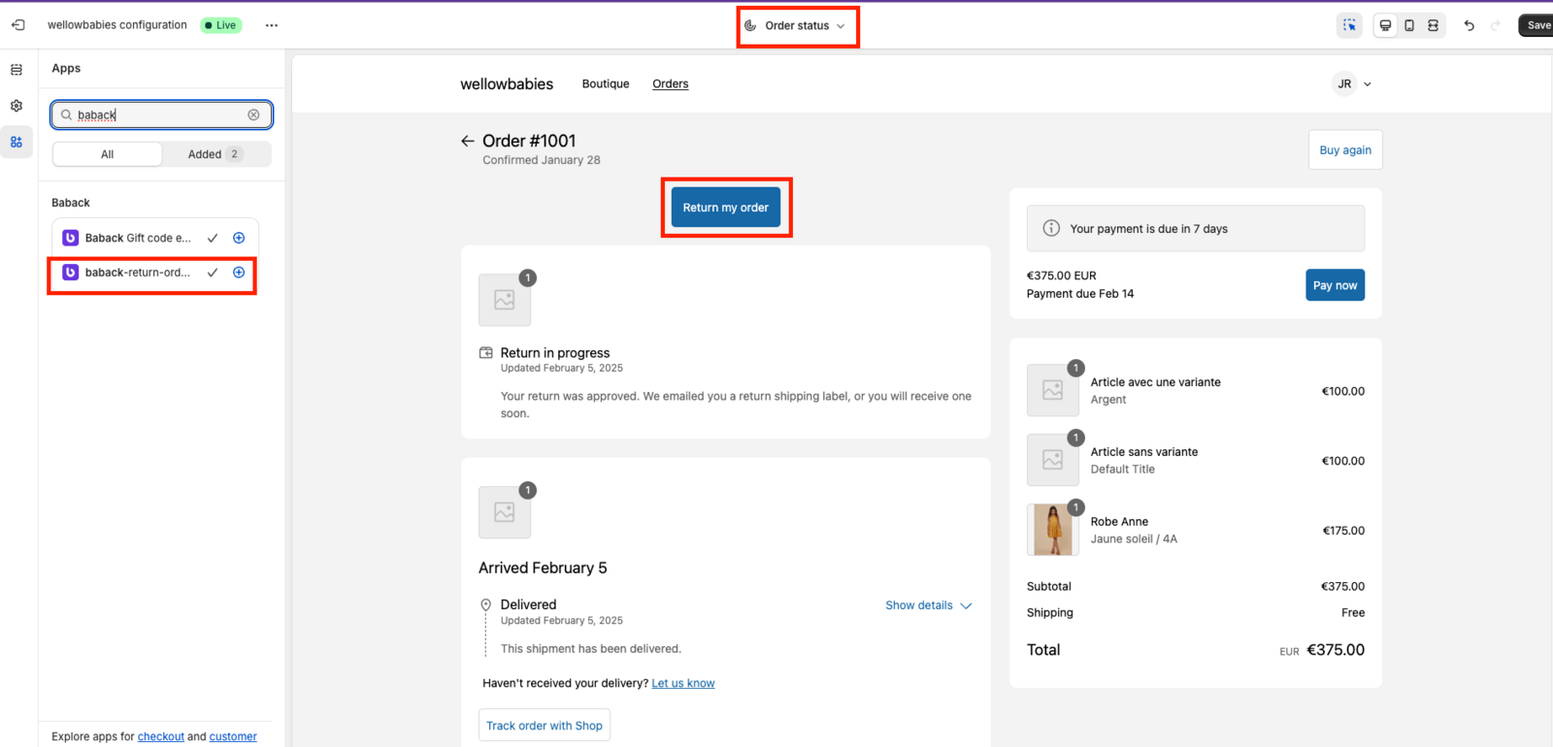Select the Apps sidebar icon
The height and width of the screenshot is (747, 1553).
pos(17,142)
